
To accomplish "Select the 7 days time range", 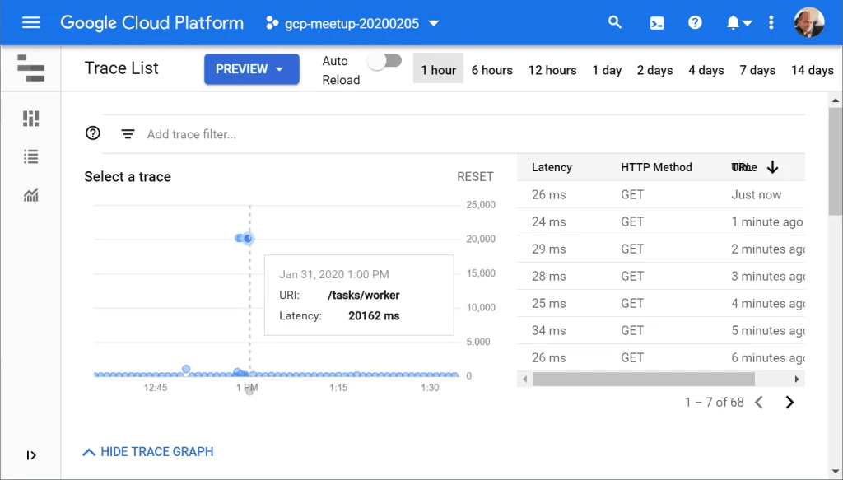I will (x=757, y=70).
